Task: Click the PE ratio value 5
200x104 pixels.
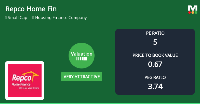Action: coord(155,42)
